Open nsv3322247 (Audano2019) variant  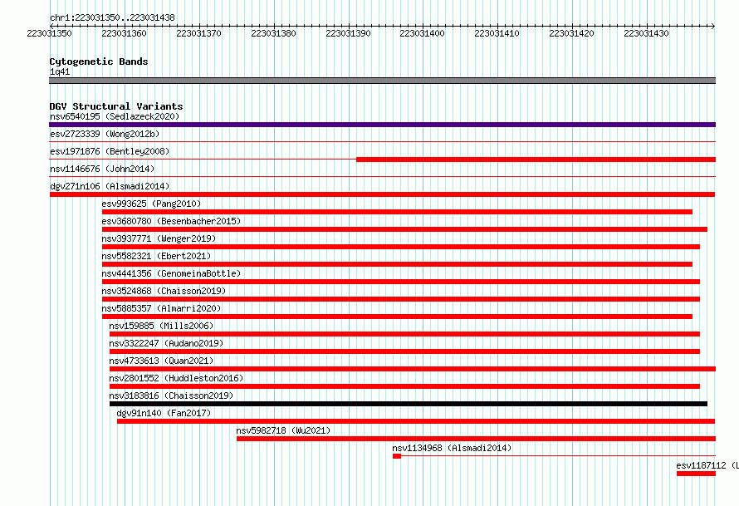pyautogui.click(x=166, y=343)
